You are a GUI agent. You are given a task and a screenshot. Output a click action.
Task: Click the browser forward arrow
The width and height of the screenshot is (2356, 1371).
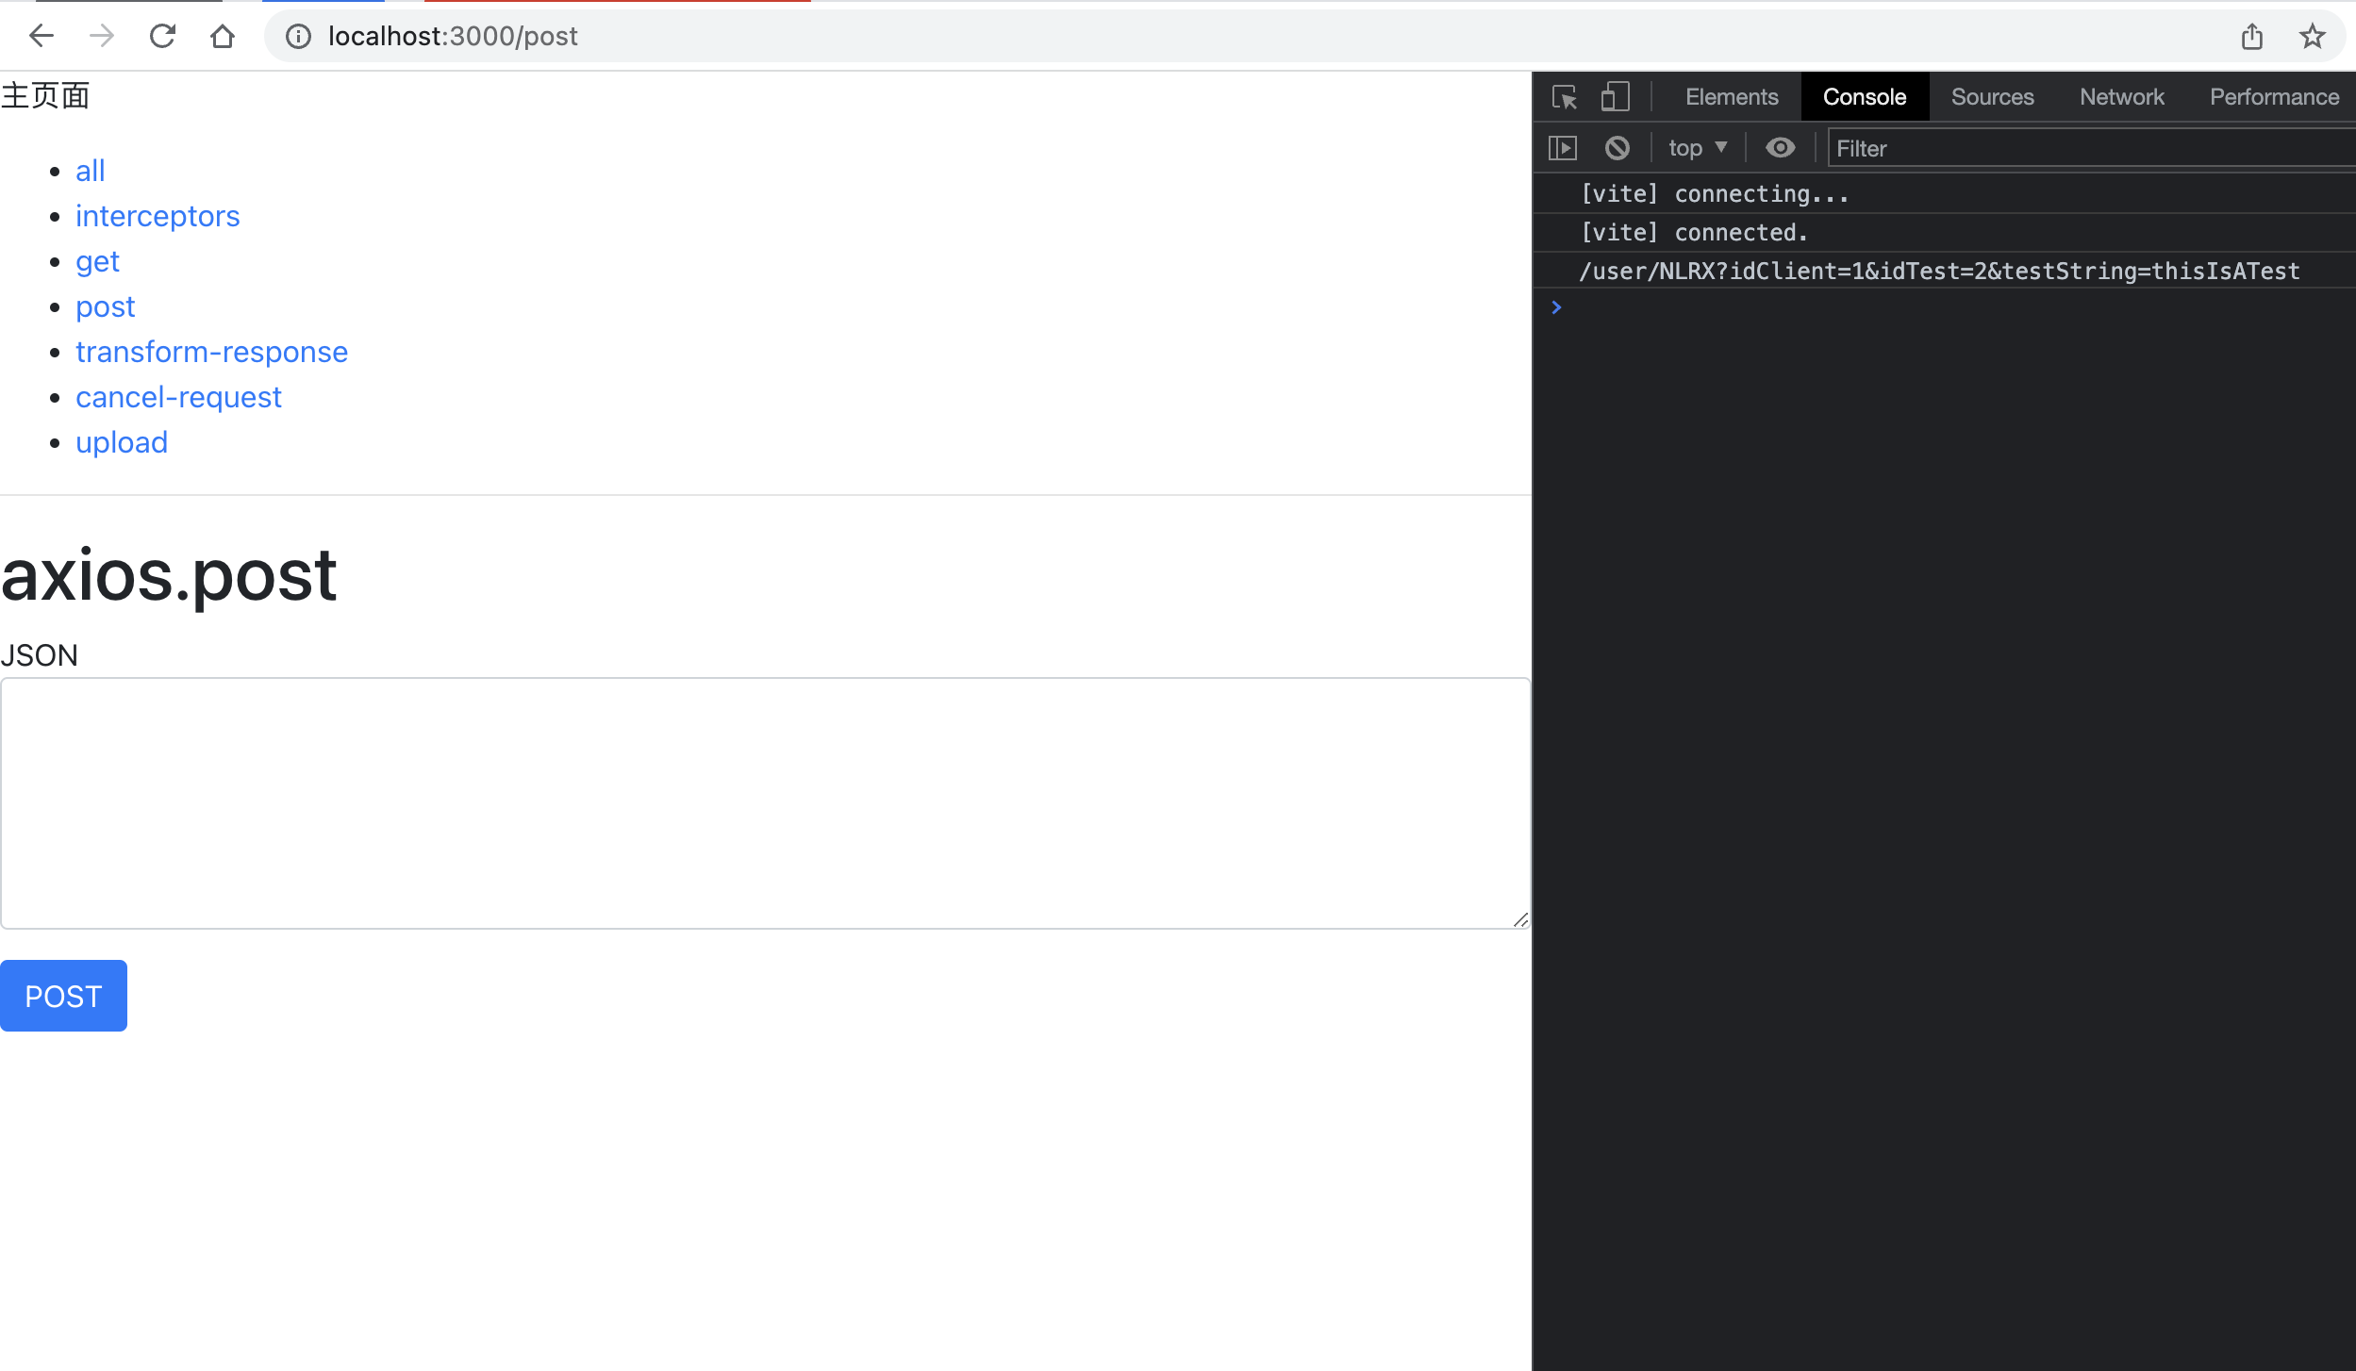coord(102,36)
